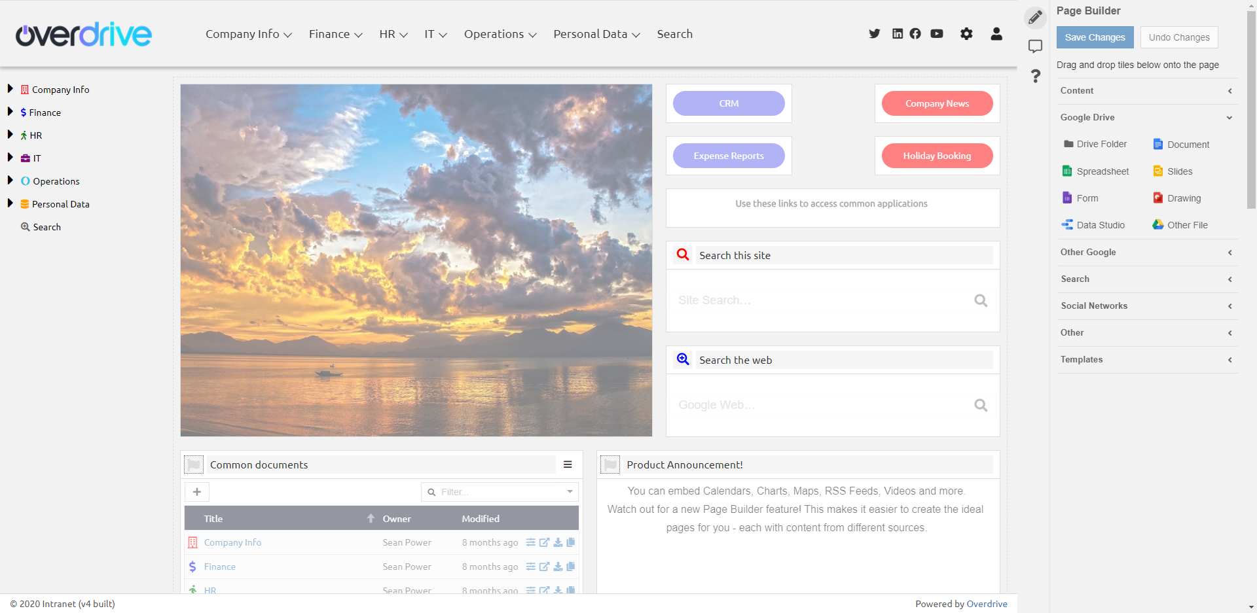Screen dimensions: 1257x613
Task: Open the user profile icon
Action: pos(996,33)
